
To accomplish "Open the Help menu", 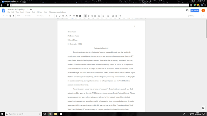I will tap(45, 12).
